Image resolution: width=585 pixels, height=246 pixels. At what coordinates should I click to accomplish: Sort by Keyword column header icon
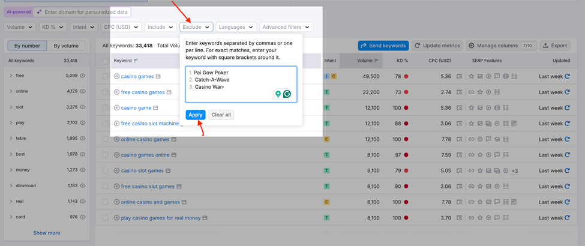136,61
